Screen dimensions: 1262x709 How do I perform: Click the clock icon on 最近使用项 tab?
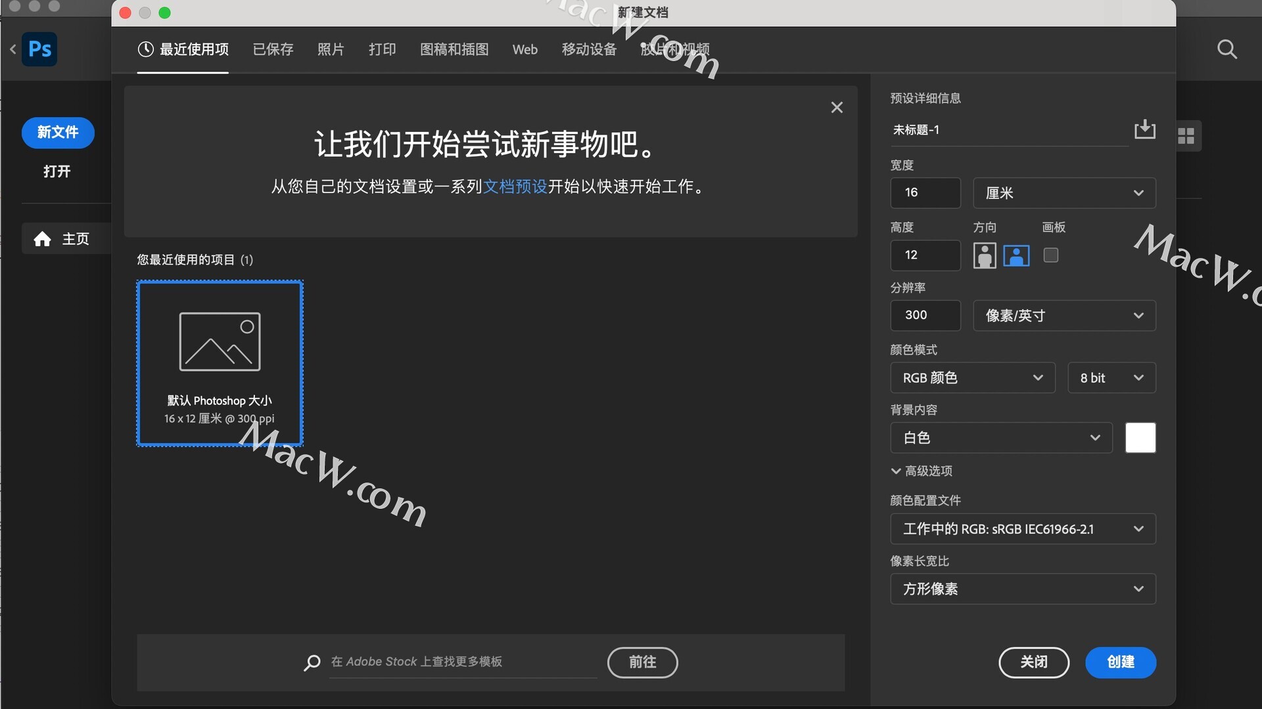tap(145, 49)
